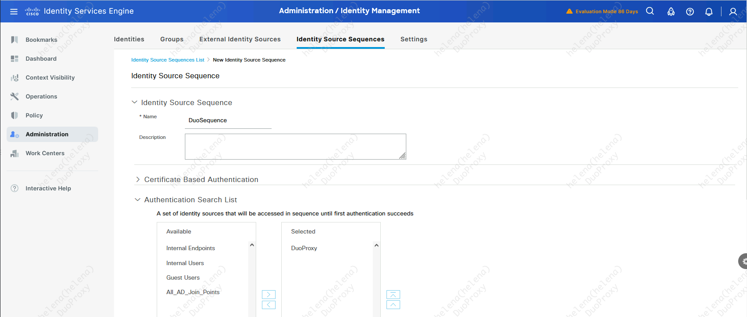This screenshot has width=747, height=317.
Task: Open the user profile icon
Action: (733, 11)
